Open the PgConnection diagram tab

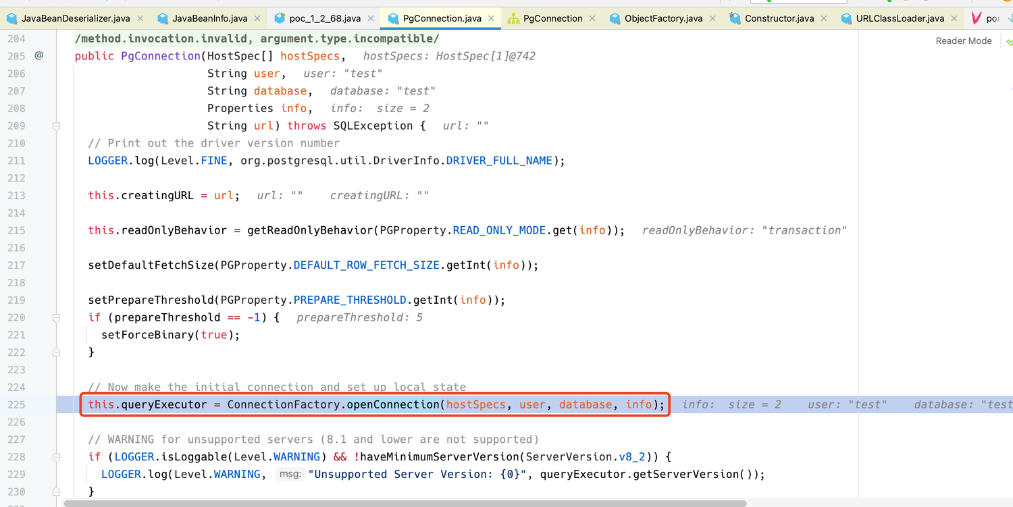[552, 19]
